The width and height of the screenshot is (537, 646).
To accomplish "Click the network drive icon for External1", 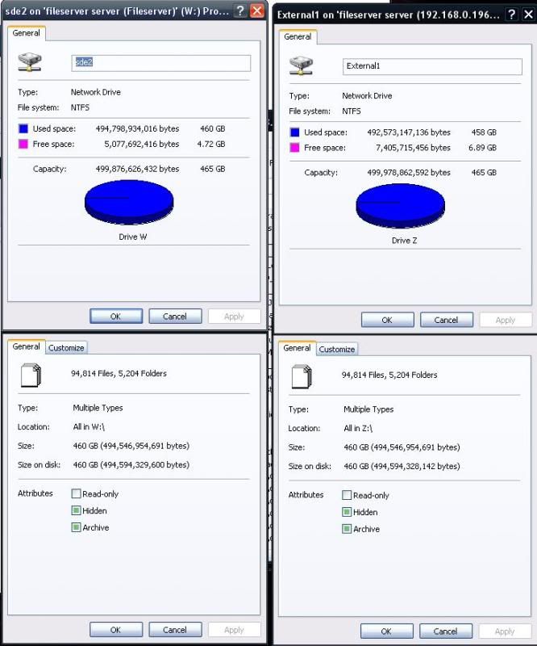I will pyautogui.click(x=301, y=65).
